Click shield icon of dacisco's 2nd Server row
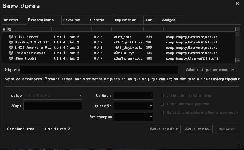This screenshot has width=244, height=150. click(11, 42)
